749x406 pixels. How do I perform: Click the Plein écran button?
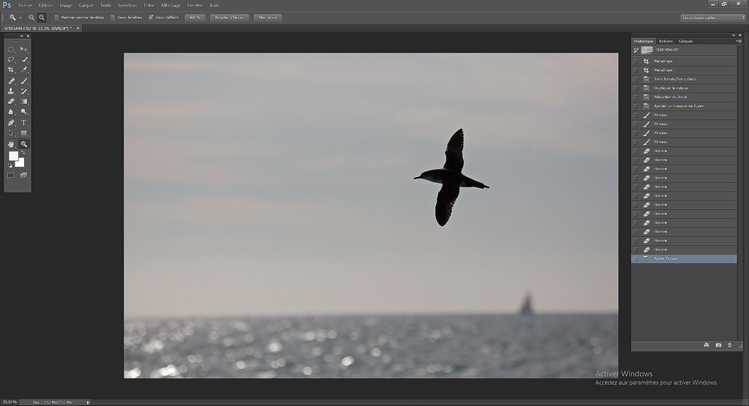click(x=267, y=17)
